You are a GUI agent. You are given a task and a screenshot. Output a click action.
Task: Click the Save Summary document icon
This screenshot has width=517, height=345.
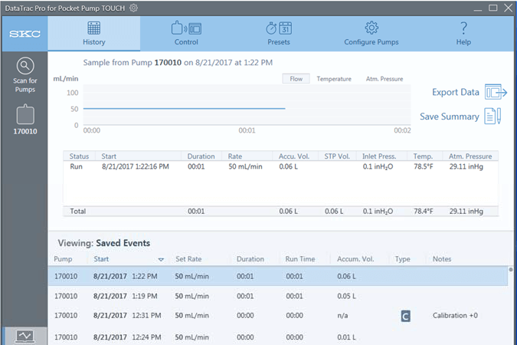point(492,117)
